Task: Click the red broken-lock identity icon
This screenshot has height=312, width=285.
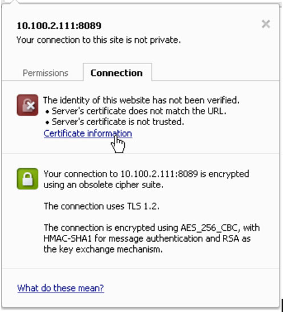Action: (27, 105)
